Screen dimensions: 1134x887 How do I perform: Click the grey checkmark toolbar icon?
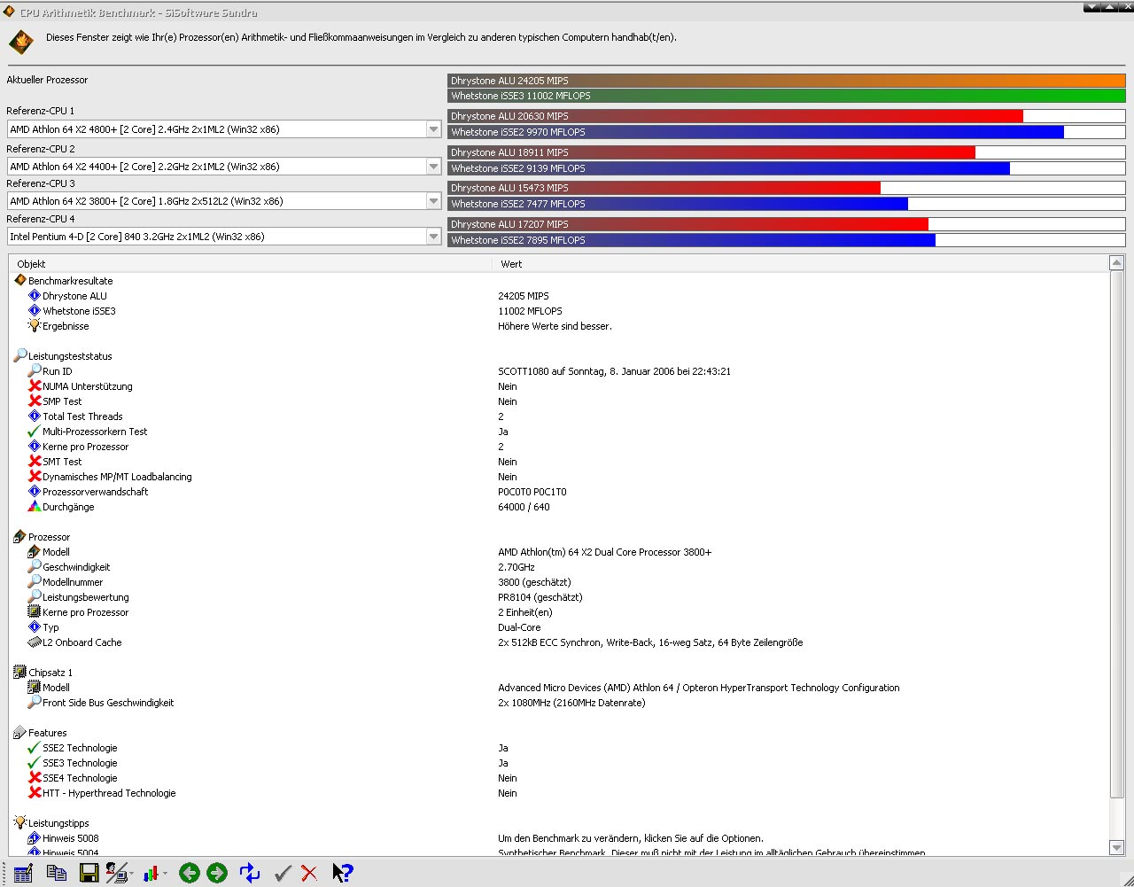[x=283, y=874]
